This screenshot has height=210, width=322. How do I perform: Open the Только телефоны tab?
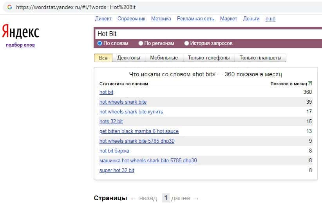[208, 58]
